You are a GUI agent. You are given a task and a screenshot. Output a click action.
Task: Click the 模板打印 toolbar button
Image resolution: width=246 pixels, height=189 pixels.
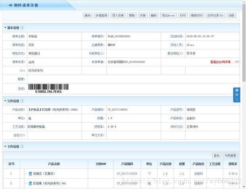pyautogui.click(x=197, y=15)
